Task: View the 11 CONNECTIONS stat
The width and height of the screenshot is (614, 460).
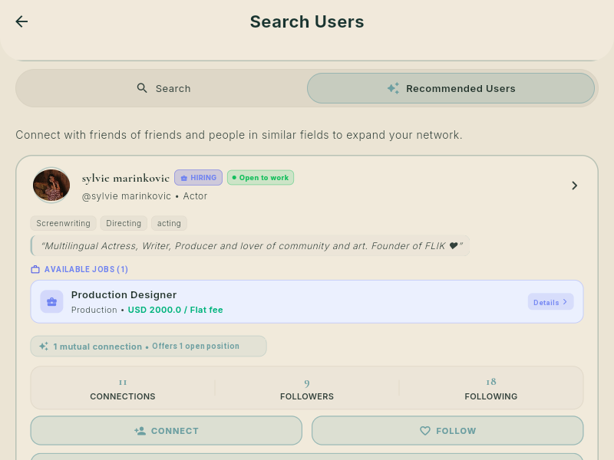Action: (123, 389)
